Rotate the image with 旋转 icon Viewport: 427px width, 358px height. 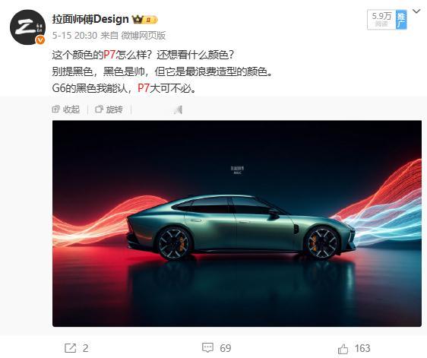(x=99, y=109)
